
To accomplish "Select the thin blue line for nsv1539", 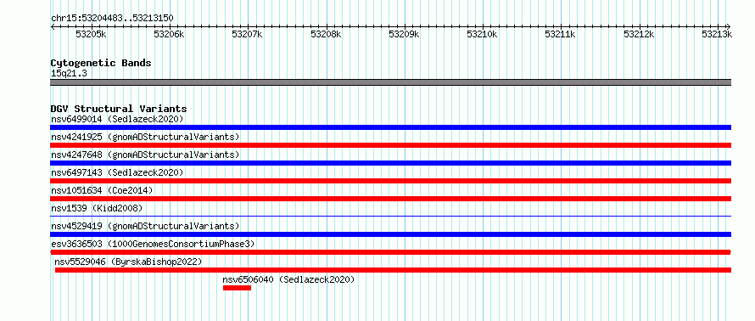I will coord(390,216).
